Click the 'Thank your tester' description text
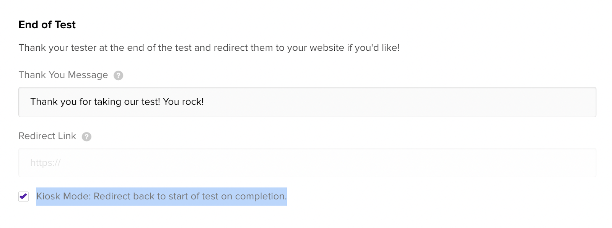 (x=209, y=48)
